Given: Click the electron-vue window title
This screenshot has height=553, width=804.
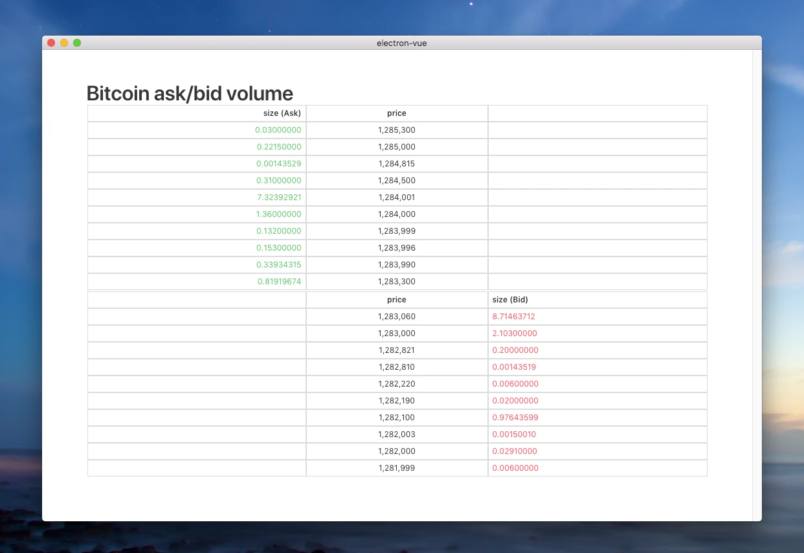Looking at the screenshot, I should 402,43.
